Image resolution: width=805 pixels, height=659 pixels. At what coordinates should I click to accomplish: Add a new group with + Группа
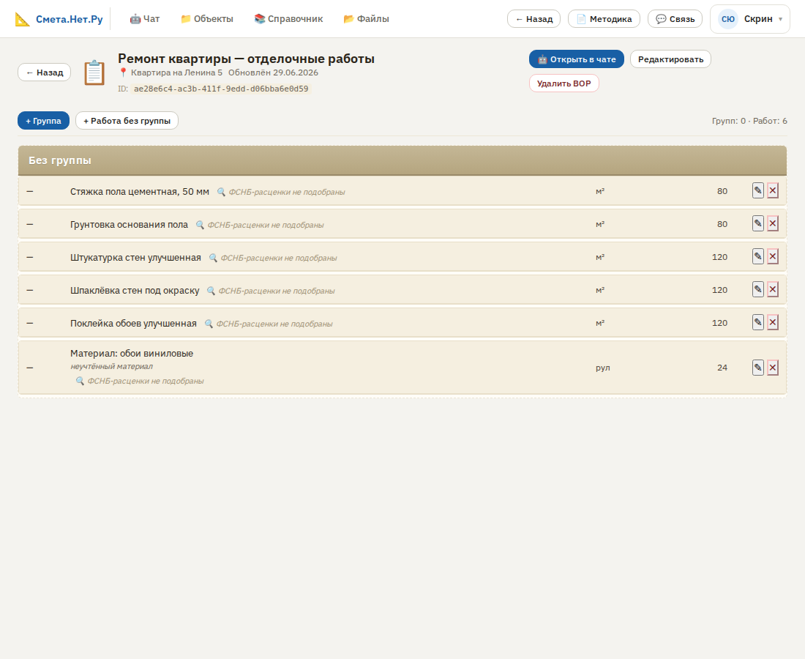(44, 121)
